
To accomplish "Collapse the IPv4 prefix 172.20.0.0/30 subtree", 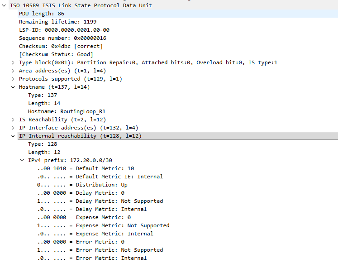I will [22, 160].
